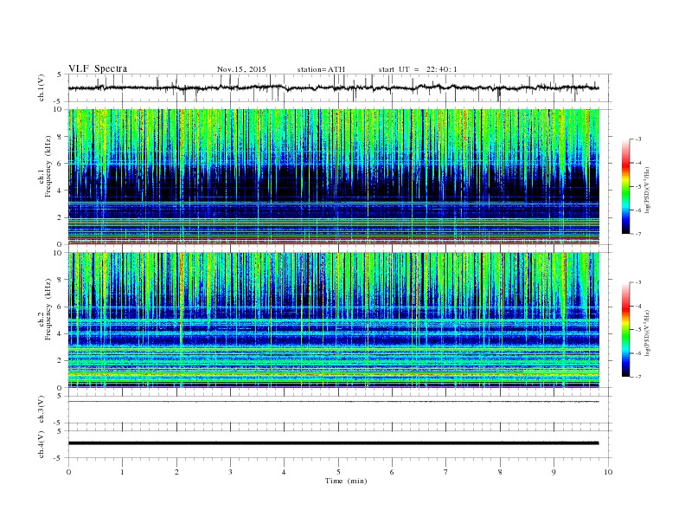Screen dimensions: 685x530
Task: Click time axis tick label "9"
Action: 554,472
